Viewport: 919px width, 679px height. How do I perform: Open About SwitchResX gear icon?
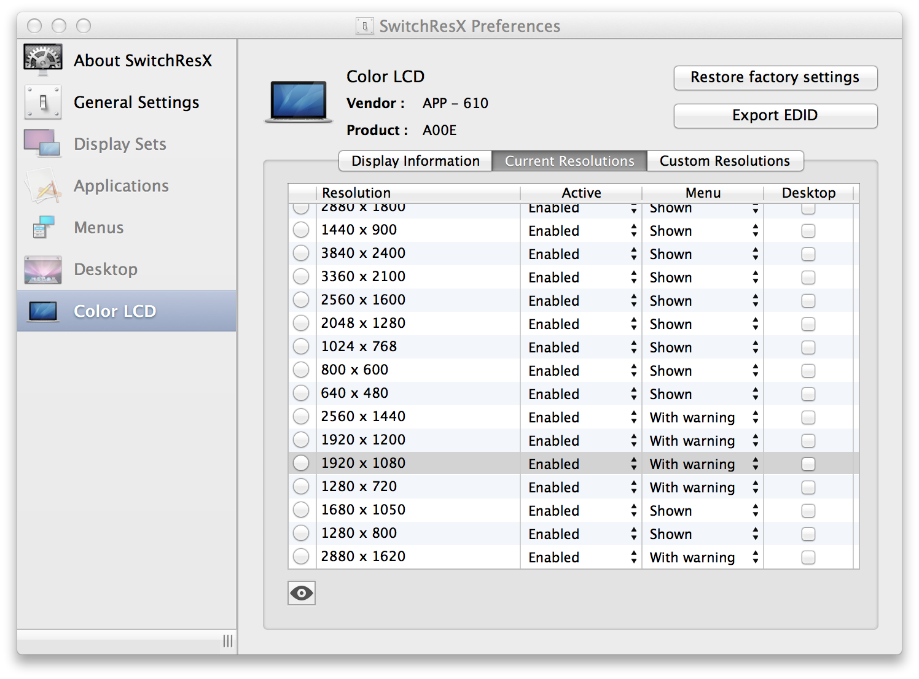coord(43,60)
